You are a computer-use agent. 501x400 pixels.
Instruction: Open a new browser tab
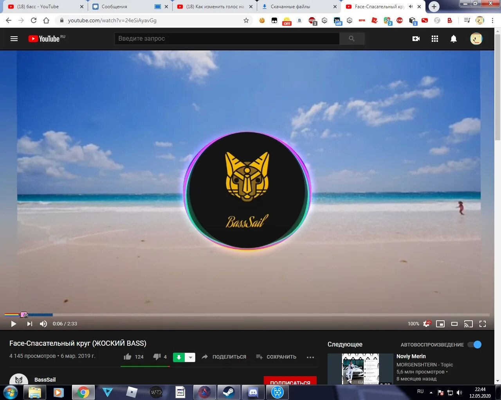[434, 7]
